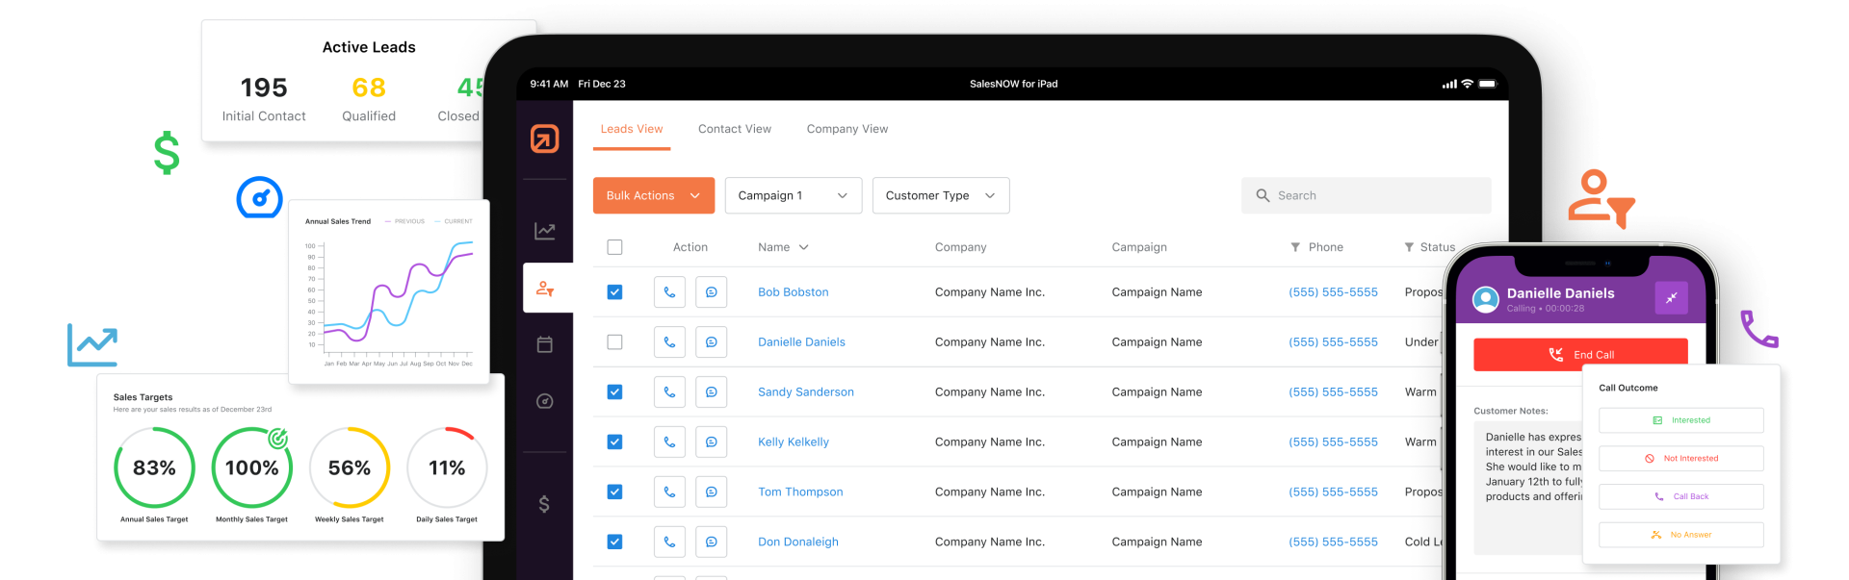1849x580 pixels.
Task: Open Don Donaleigh lead link
Action: click(x=797, y=542)
